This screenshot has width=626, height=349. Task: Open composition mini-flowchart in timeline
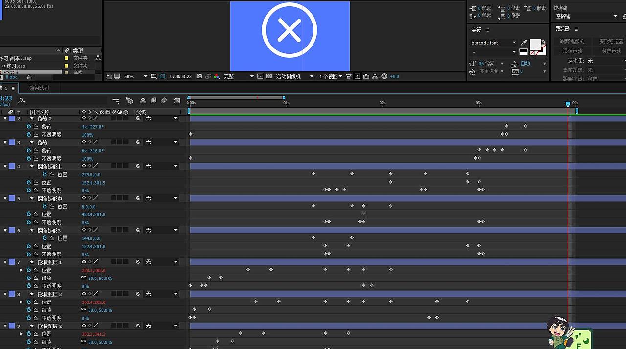point(116,100)
